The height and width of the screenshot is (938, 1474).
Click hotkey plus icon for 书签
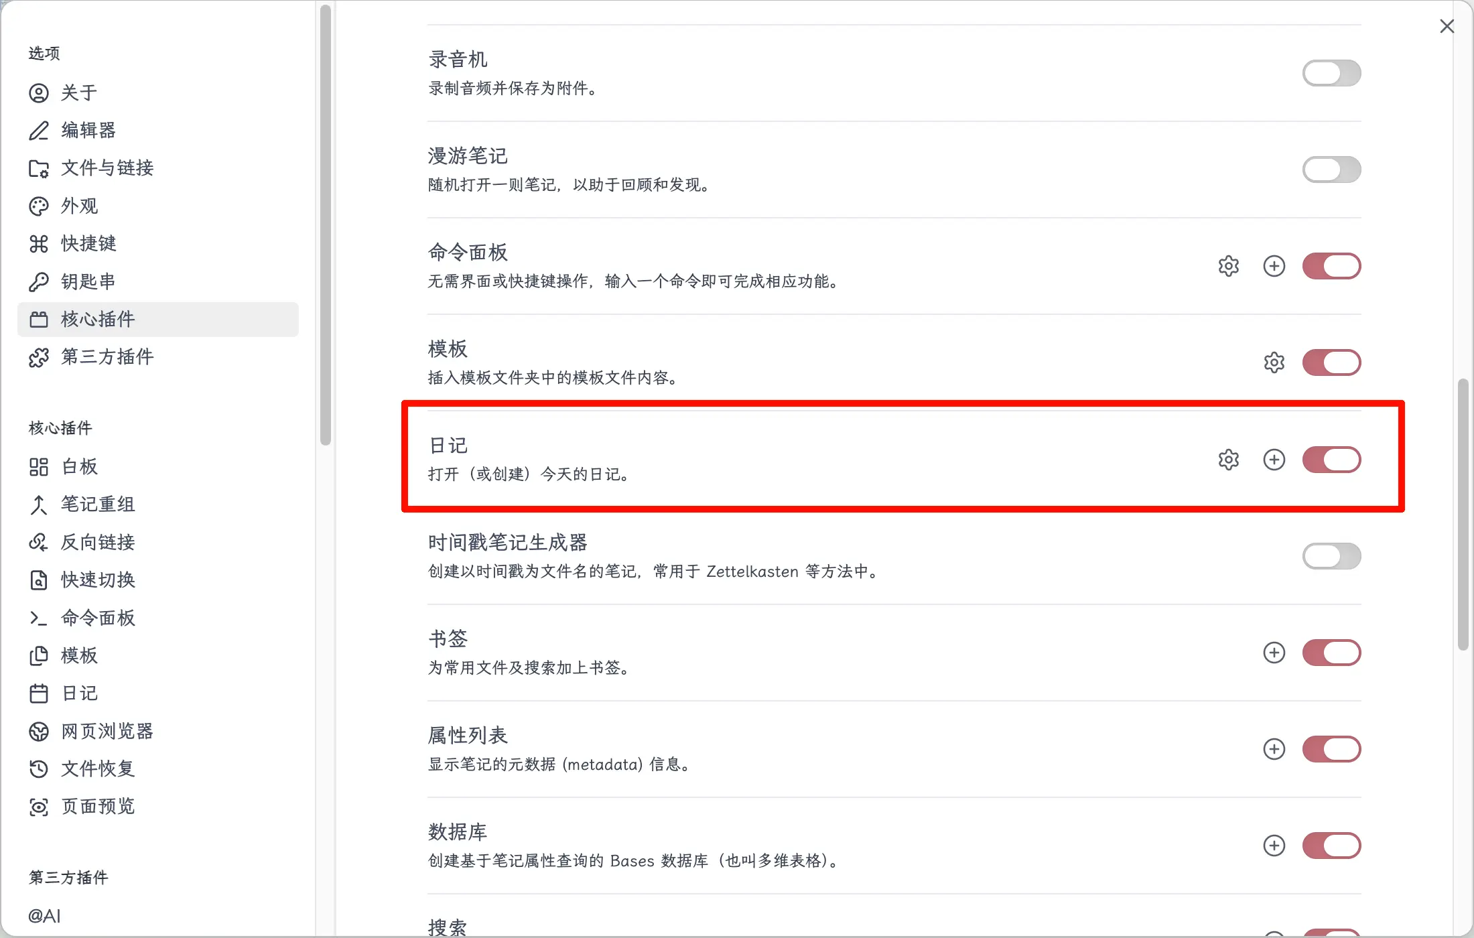(x=1274, y=653)
